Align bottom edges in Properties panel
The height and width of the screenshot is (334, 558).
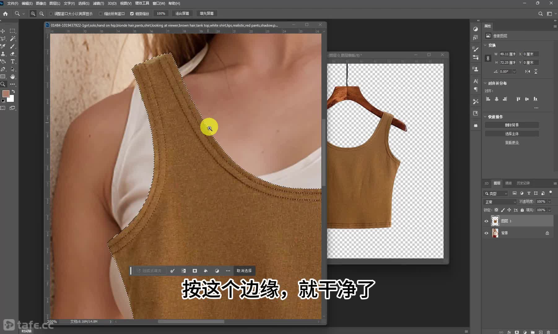[535, 99]
